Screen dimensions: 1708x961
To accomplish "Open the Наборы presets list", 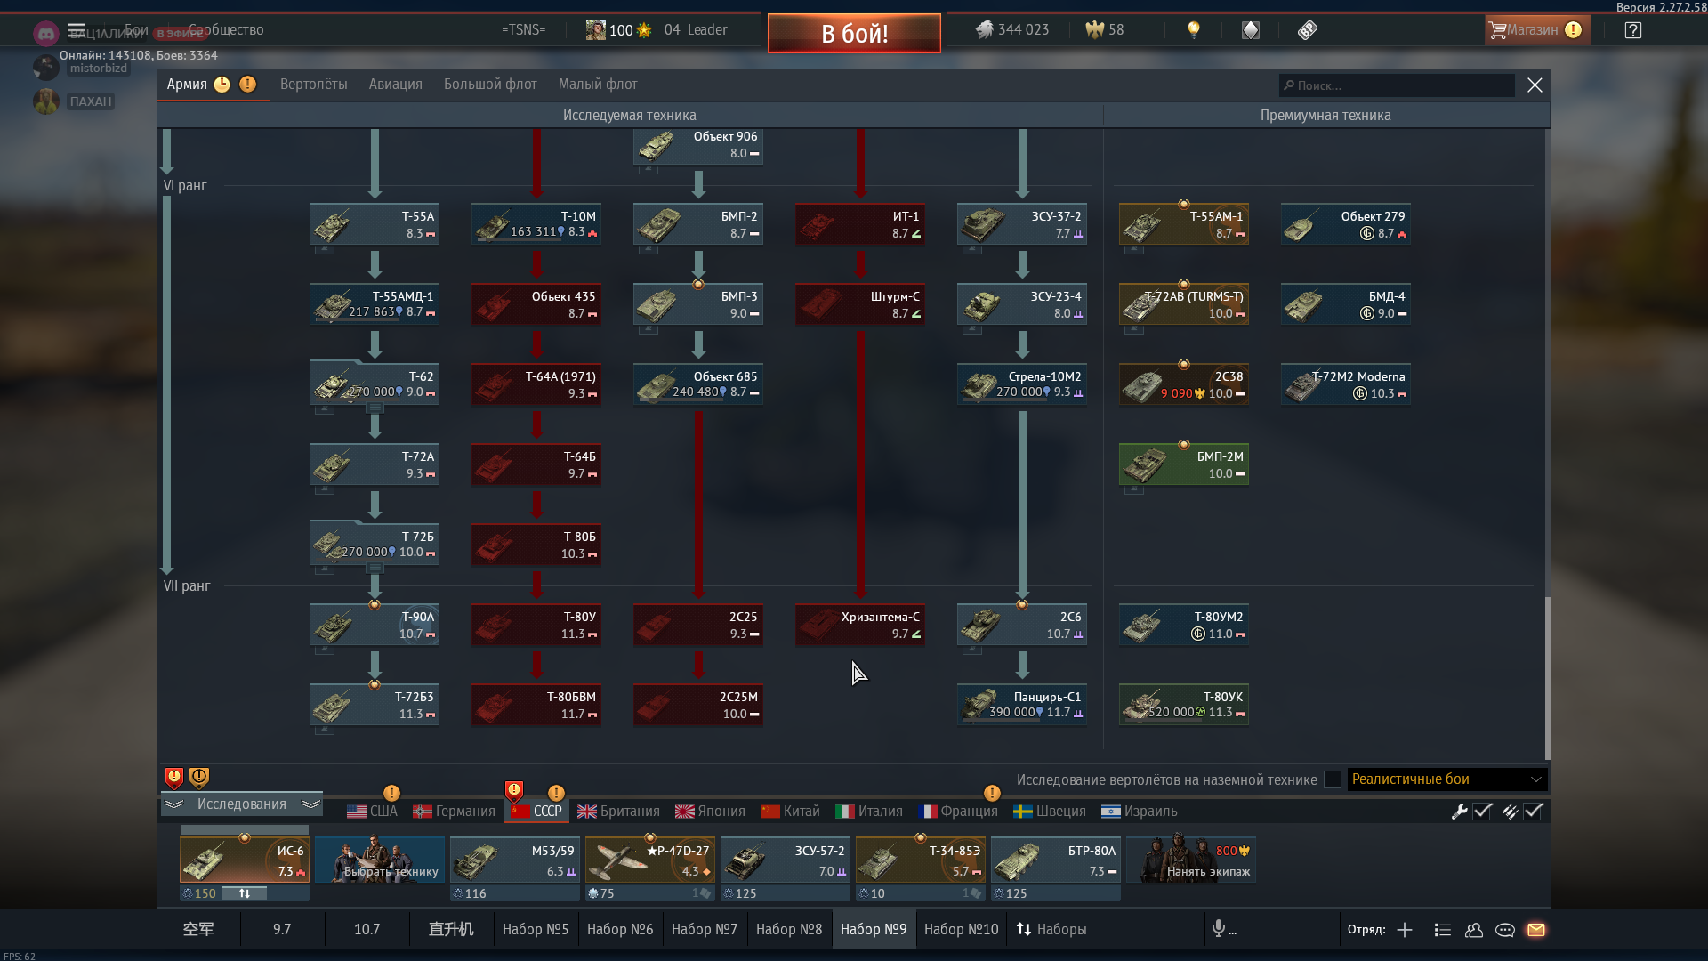I will pyautogui.click(x=1051, y=929).
